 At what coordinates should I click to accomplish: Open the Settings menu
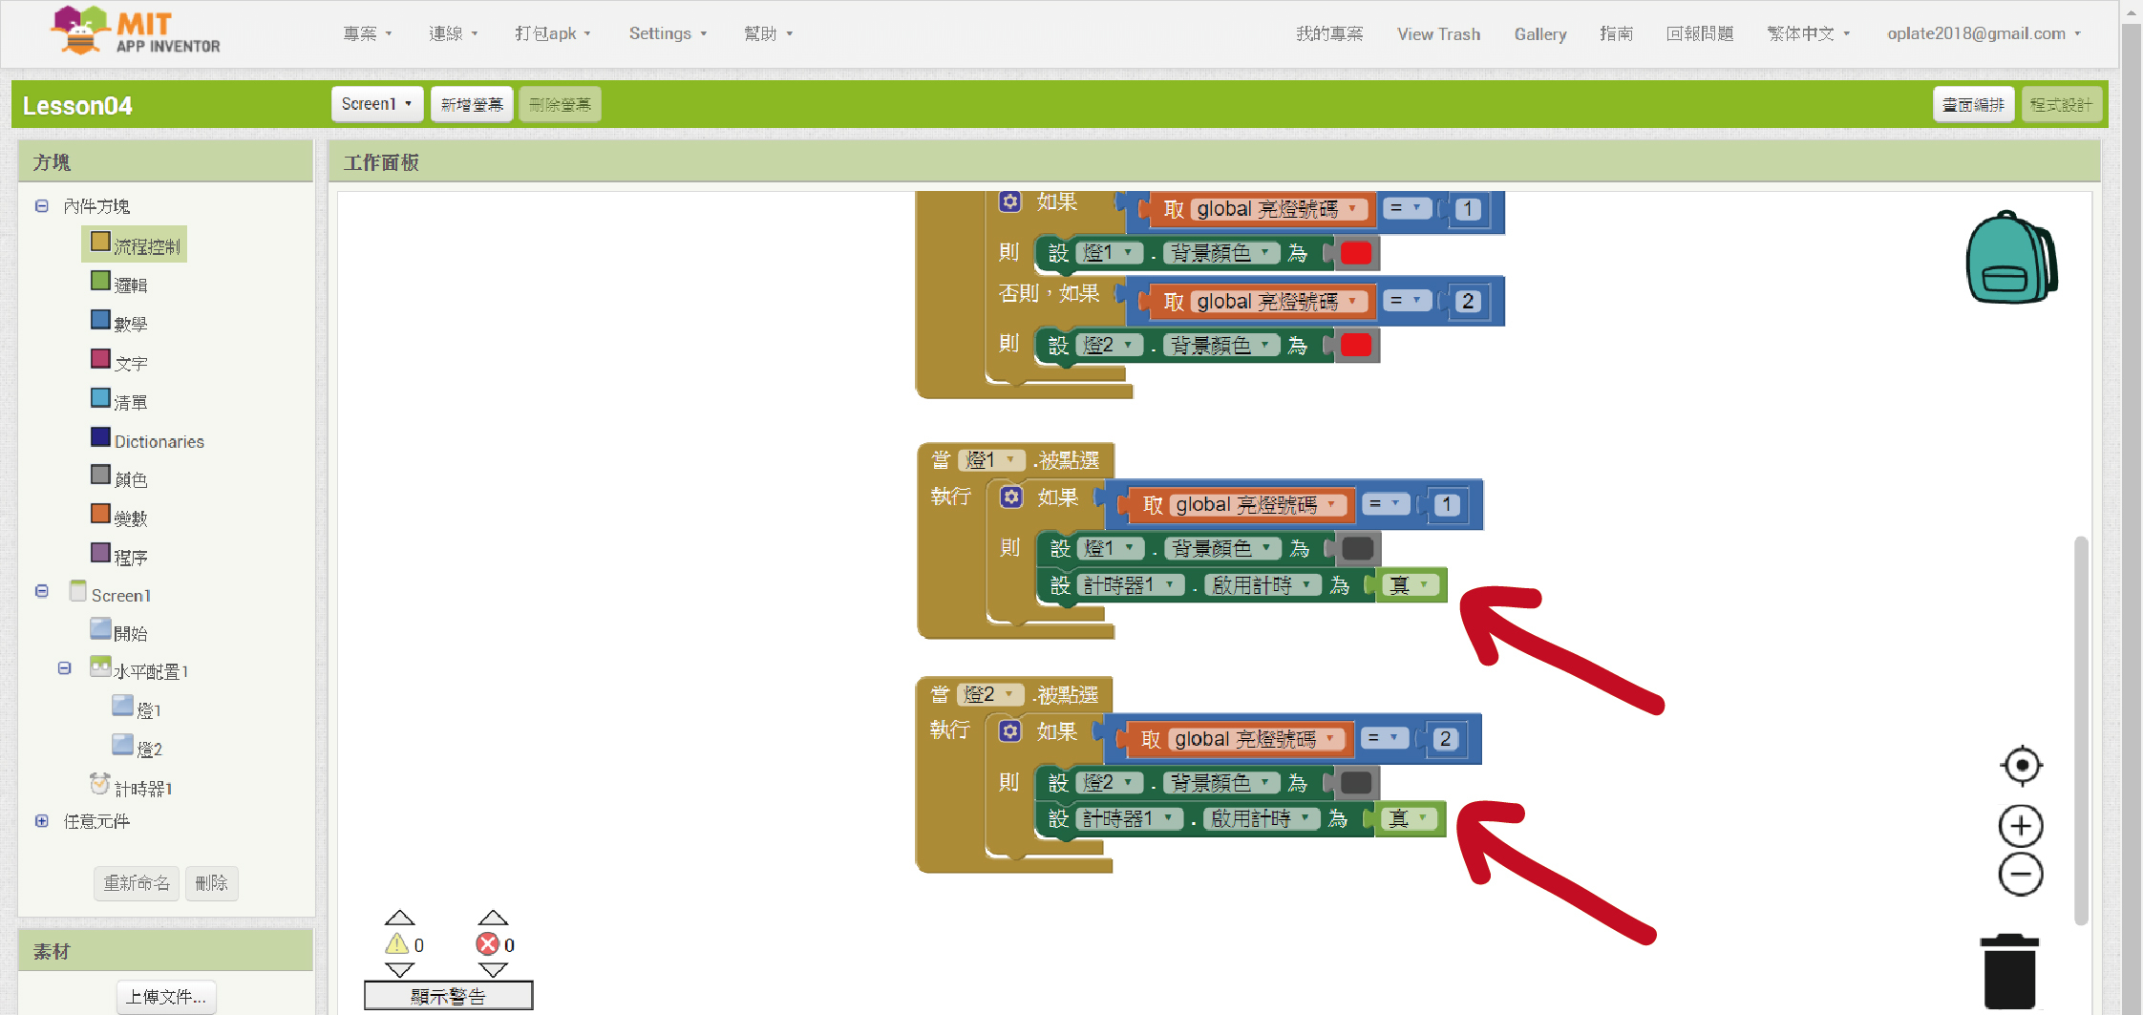coord(668,33)
